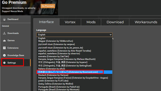Image resolution: width=161 pixels, height=91 pixels.
Task: Open the Settings page label
Action: tap(12, 63)
